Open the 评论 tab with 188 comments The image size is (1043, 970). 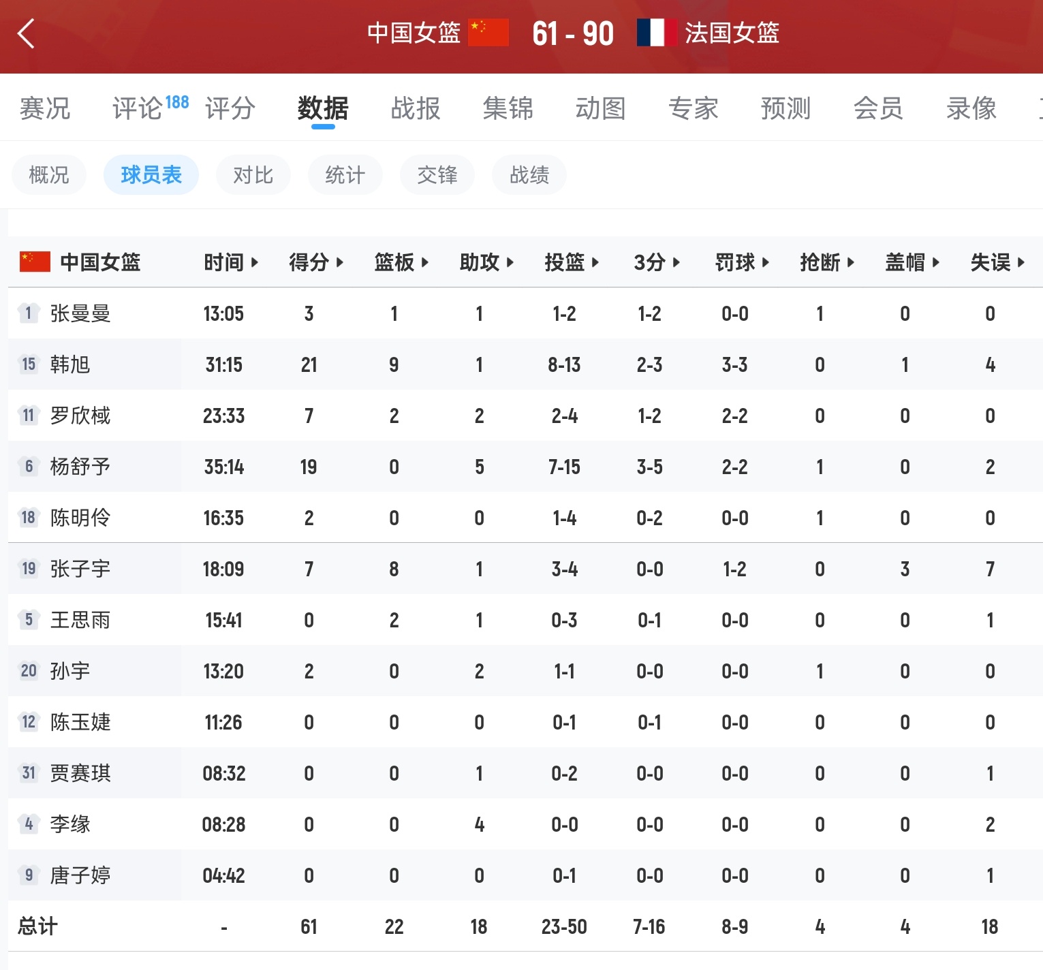151,108
